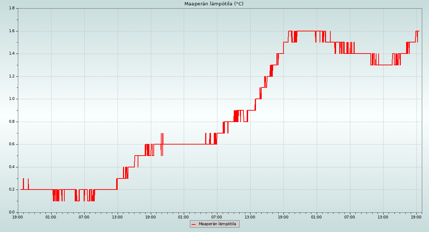Click the line's 1.3 plateau after the peak

click(x=385, y=65)
